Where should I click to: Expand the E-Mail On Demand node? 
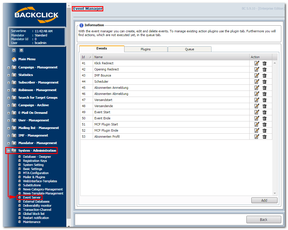(x=8, y=113)
